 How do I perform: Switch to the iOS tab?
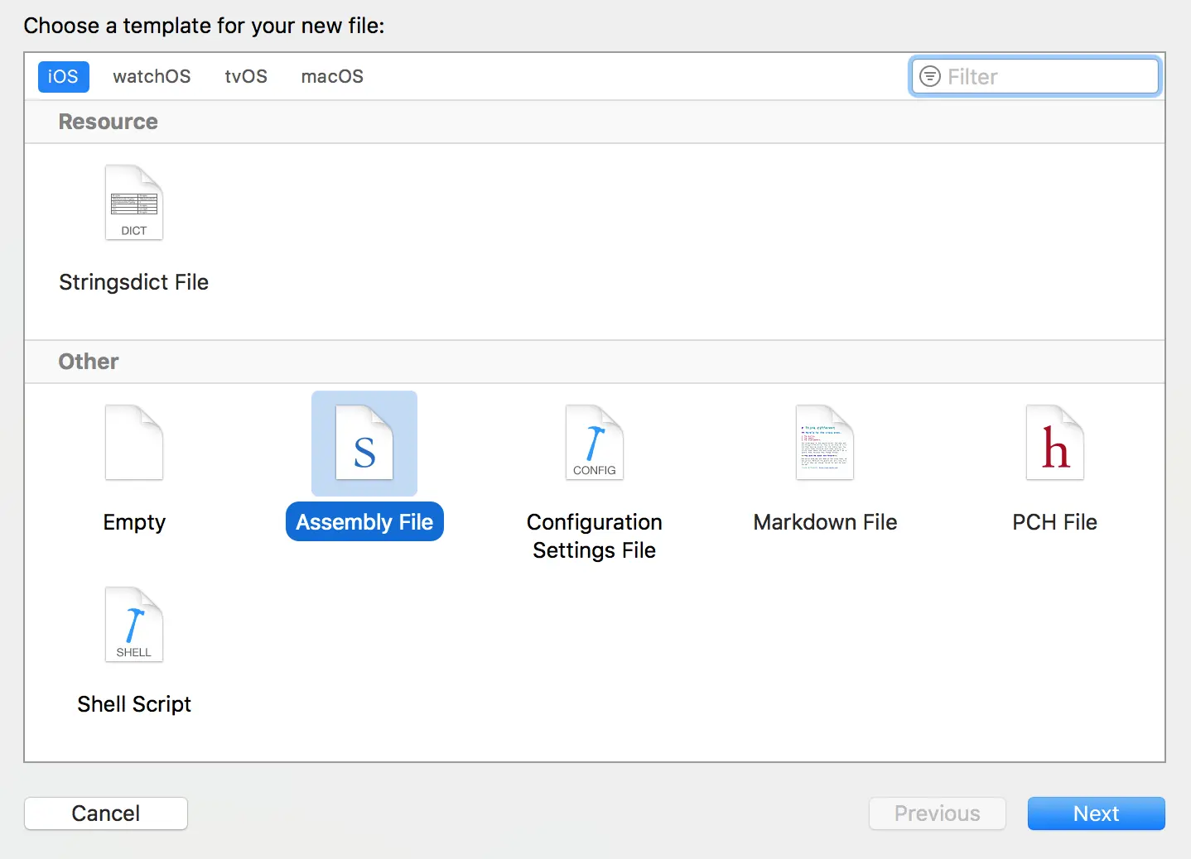pyautogui.click(x=63, y=76)
